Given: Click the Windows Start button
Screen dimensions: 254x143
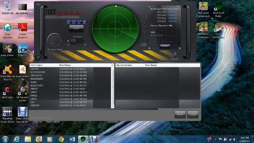Looking at the screenshot, I should pos(5,139).
